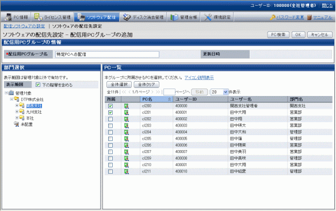
Task: Click the PC icon for cl204
Action: point(127,132)
